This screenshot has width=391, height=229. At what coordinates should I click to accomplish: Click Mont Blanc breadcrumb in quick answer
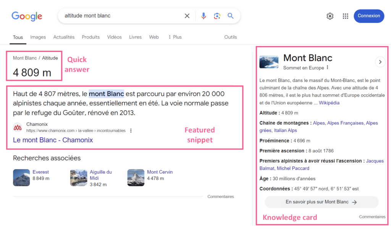pos(25,58)
